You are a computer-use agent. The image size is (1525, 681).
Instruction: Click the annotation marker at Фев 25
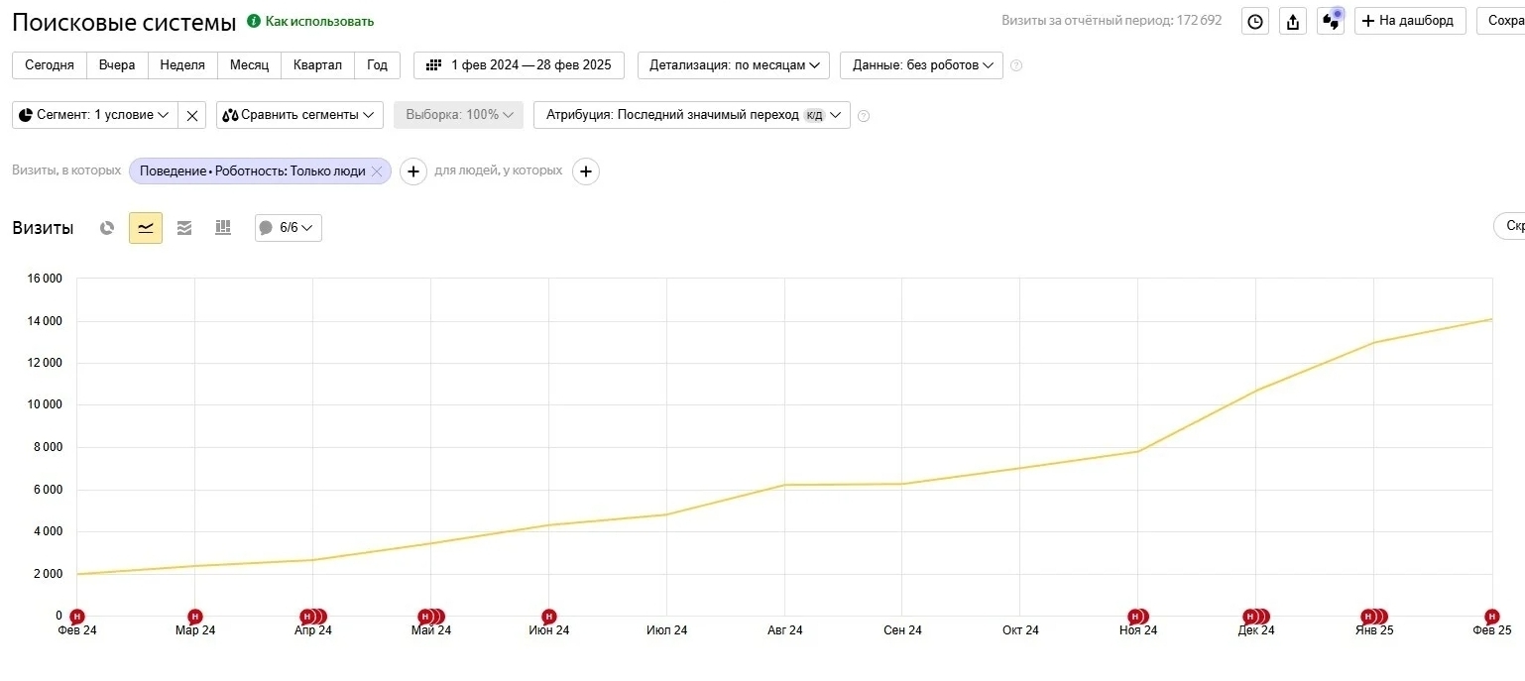point(1491,617)
